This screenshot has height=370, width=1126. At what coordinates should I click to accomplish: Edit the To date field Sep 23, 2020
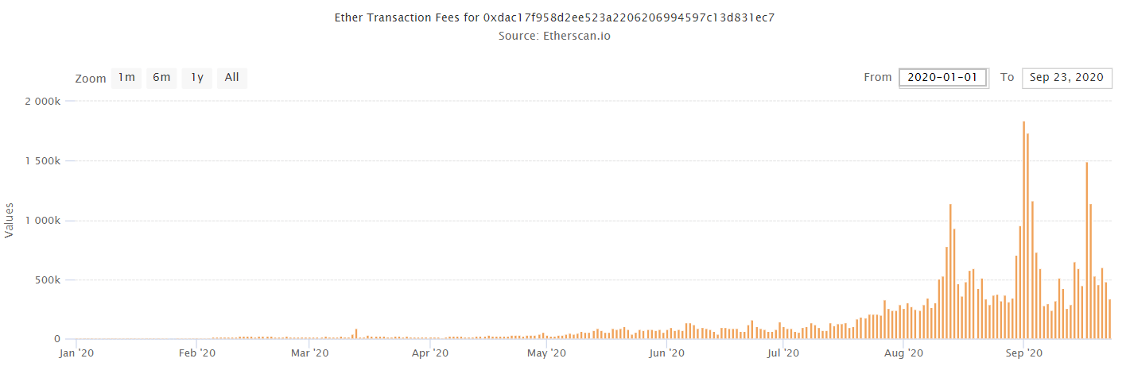click(1066, 77)
